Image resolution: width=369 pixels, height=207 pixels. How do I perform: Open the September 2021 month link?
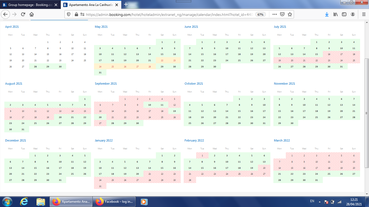[x=106, y=84]
